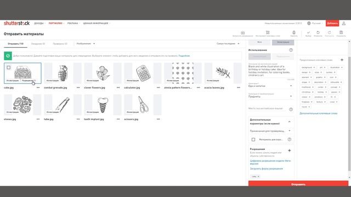Click plus icon above suggested keywords
Viewport: 351px width, 197px height.
coord(342,60)
